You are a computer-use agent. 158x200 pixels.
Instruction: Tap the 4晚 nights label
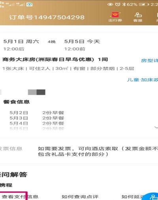52,42
